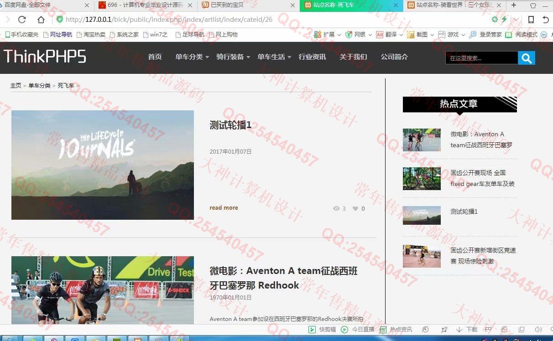Open the dropdown arrow next to 截图
Image resolution: width=553 pixels, height=341 pixels.
(432, 35)
